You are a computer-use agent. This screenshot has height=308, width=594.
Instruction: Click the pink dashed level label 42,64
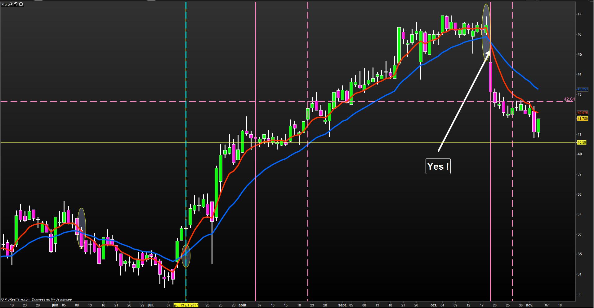tap(569, 99)
